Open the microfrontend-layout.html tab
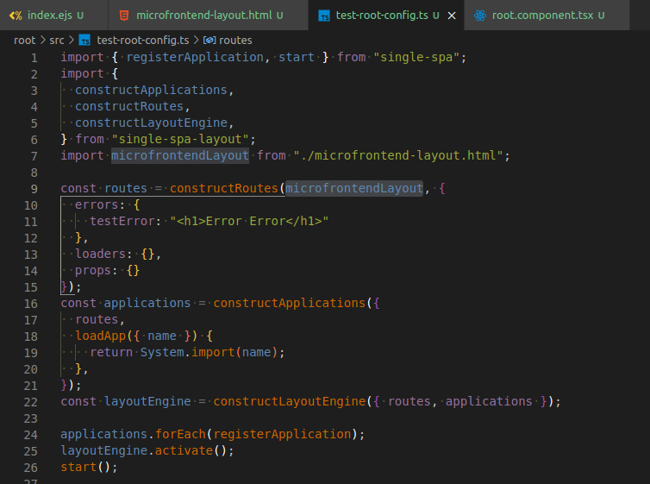Viewport: 650px width, 484px height. pyautogui.click(x=208, y=16)
